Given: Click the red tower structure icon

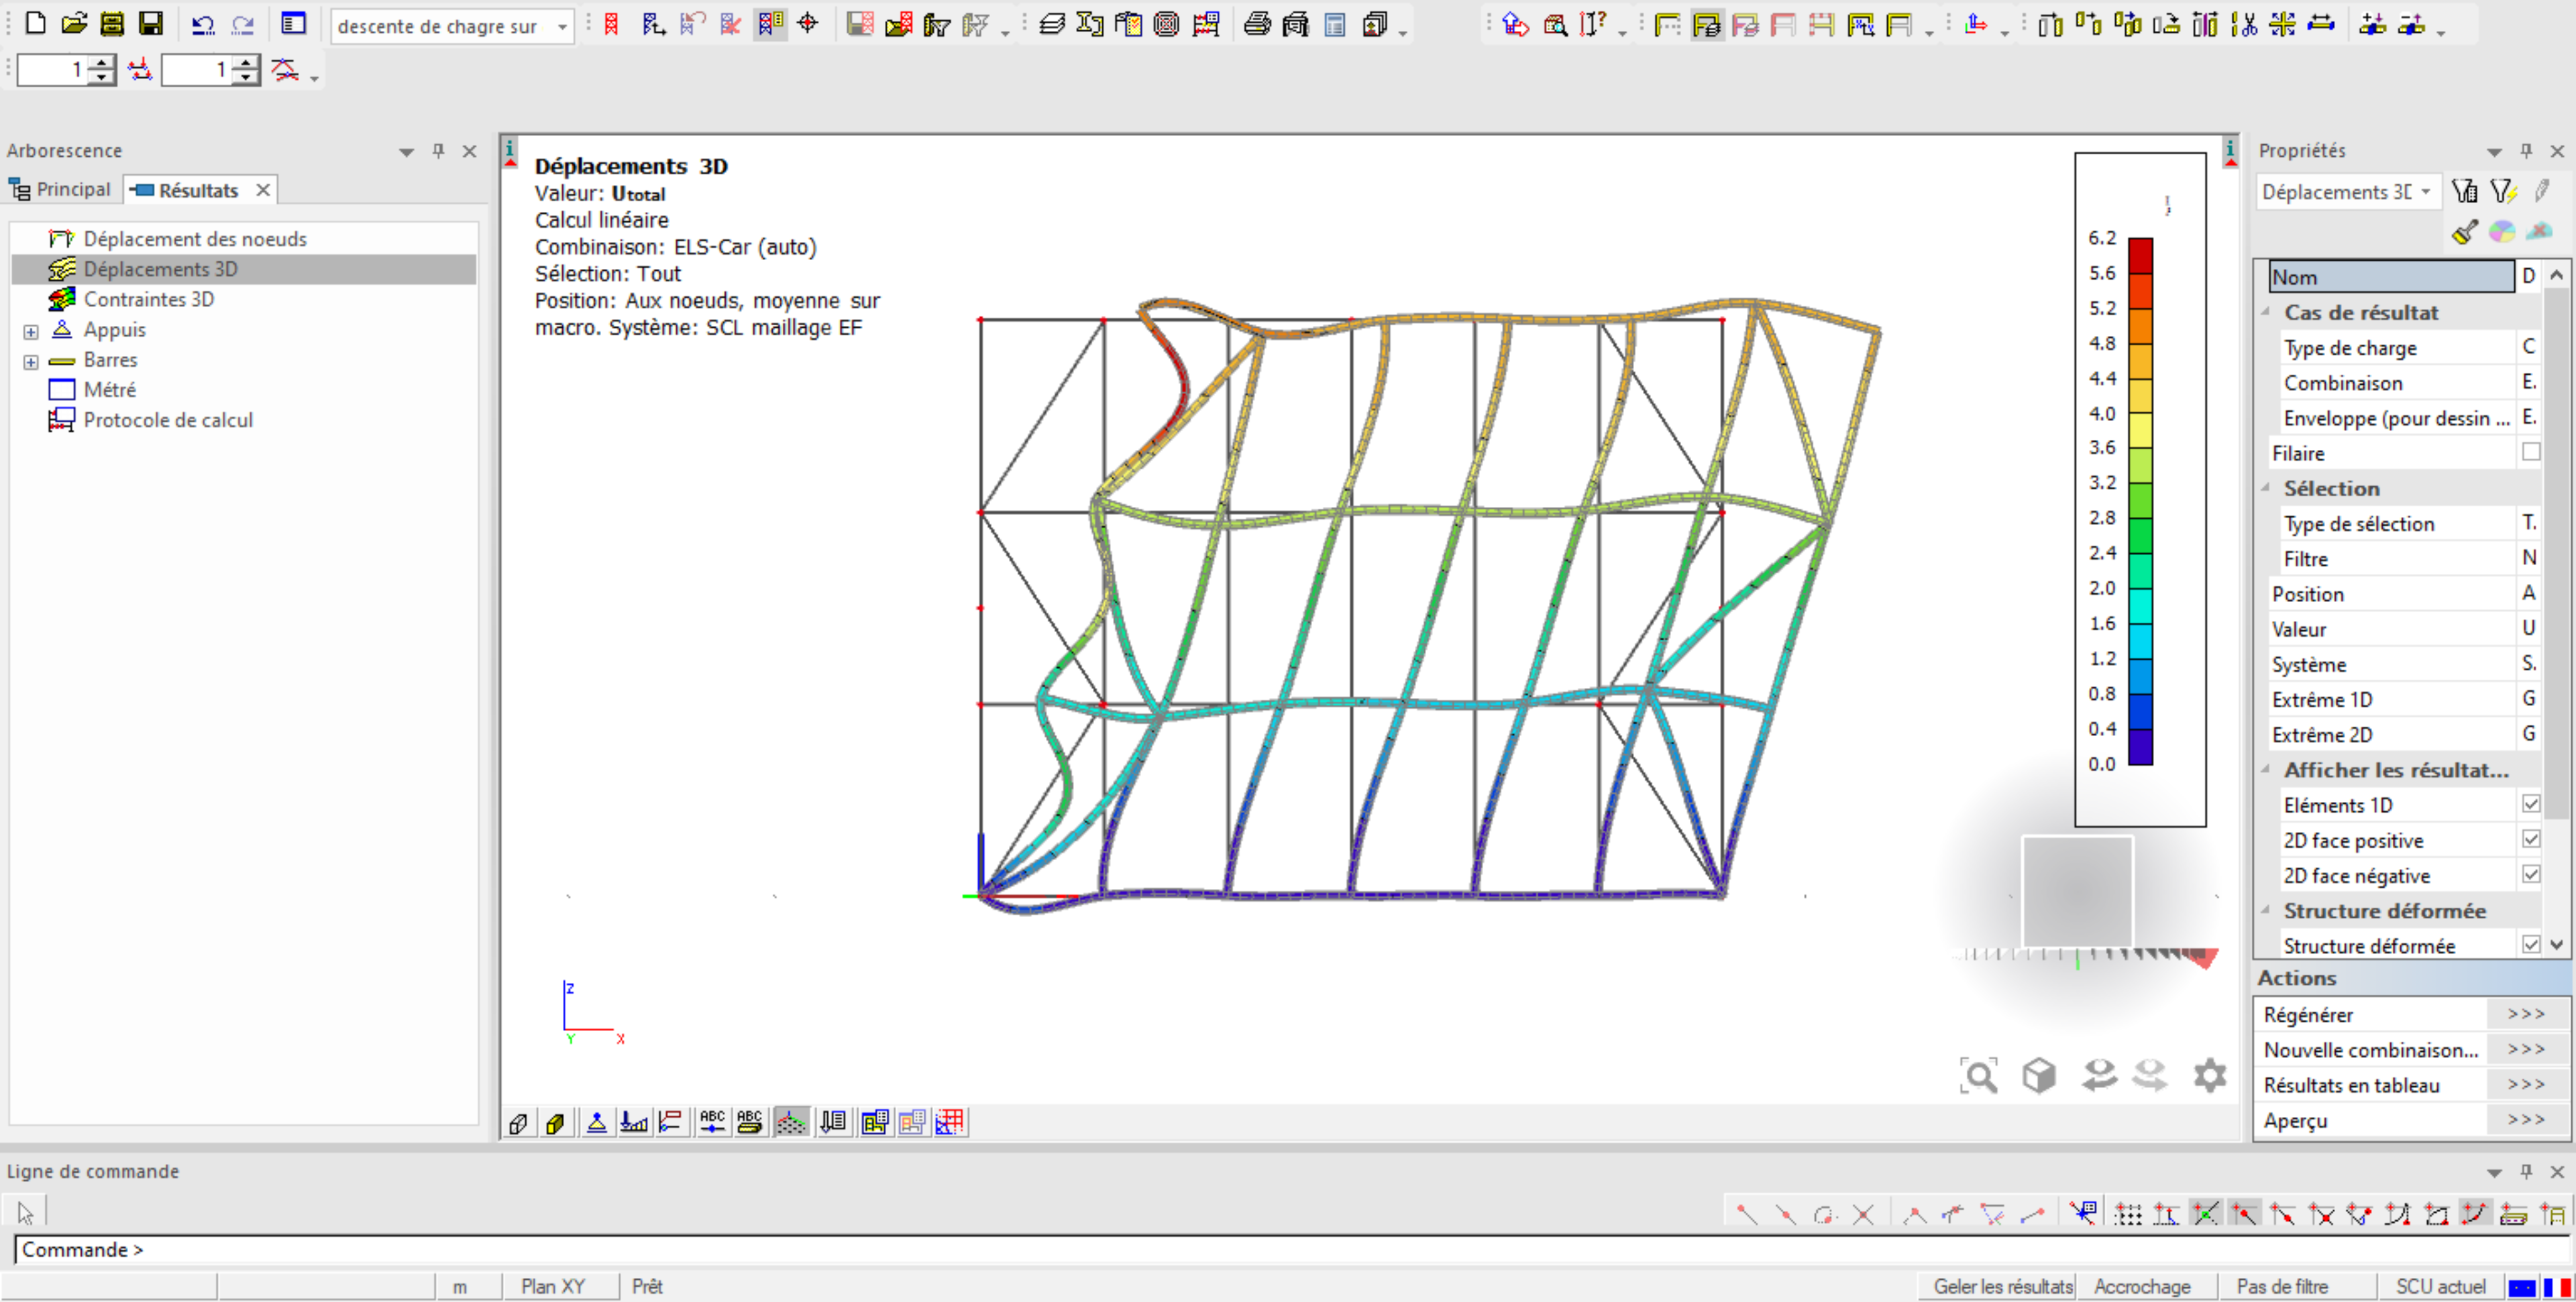Looking at the screenshot, I should click(611, 24).
